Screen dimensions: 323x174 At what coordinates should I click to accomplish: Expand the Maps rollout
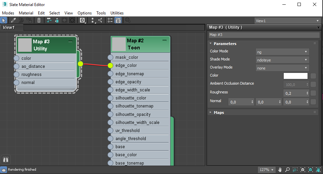click(x=211, y=112)
